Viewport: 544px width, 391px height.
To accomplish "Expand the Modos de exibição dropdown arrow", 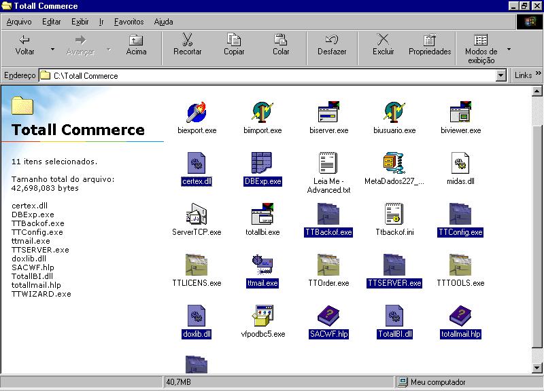I will [509, 49].
